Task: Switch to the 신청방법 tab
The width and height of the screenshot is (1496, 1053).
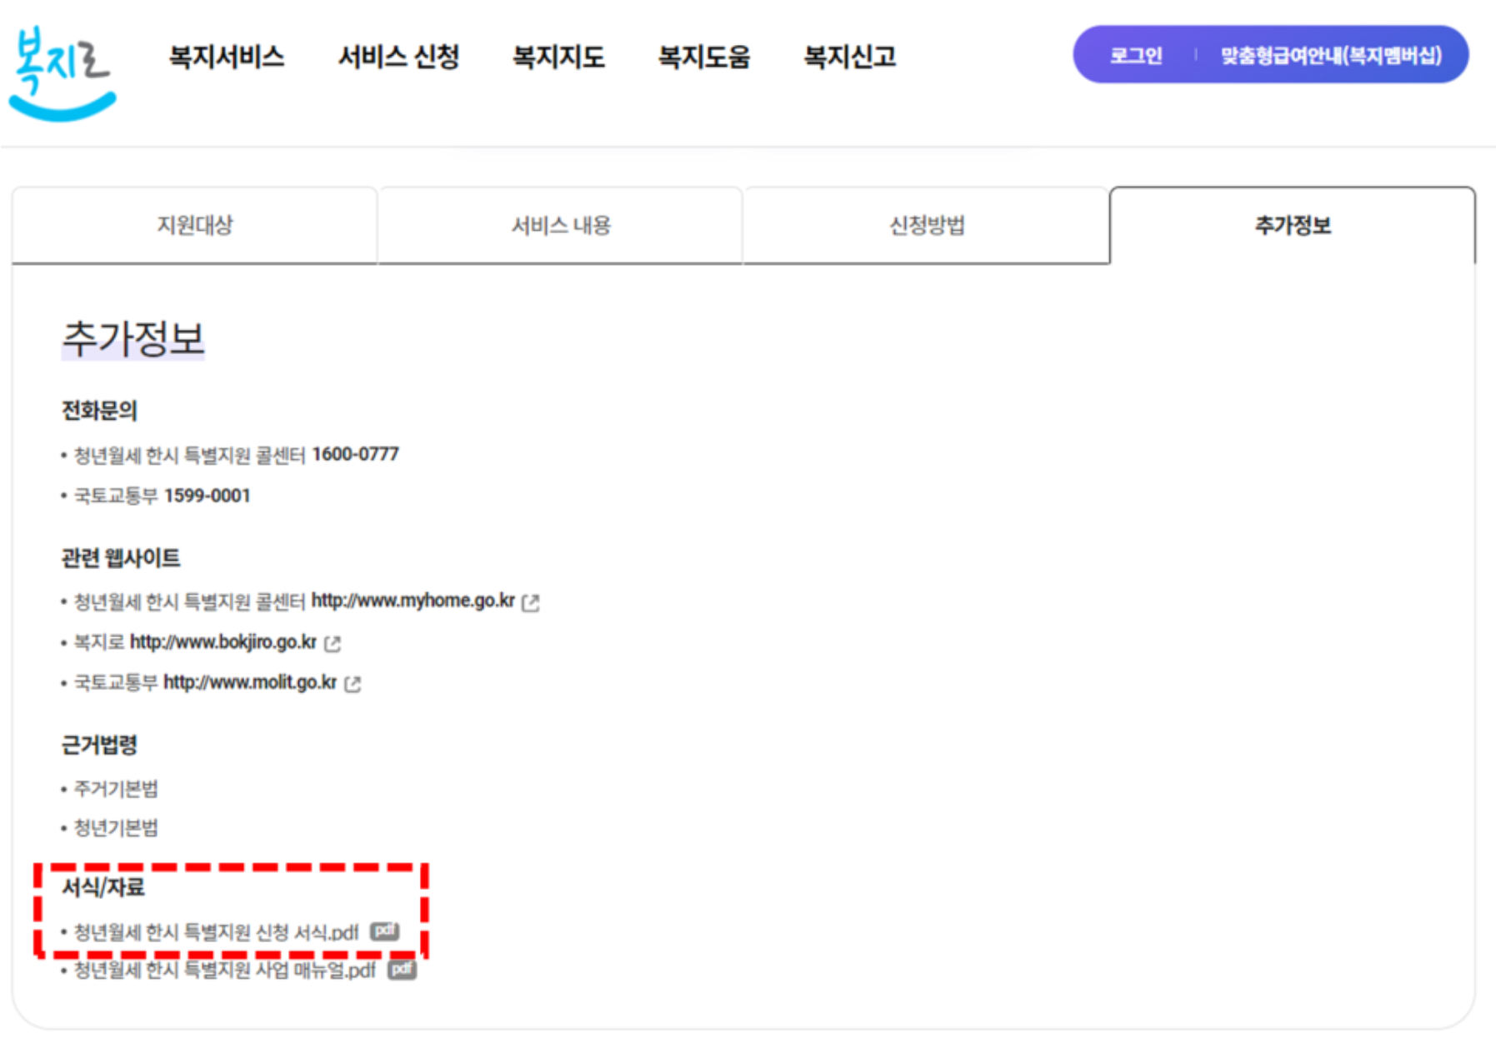Action: pos(927,226)
